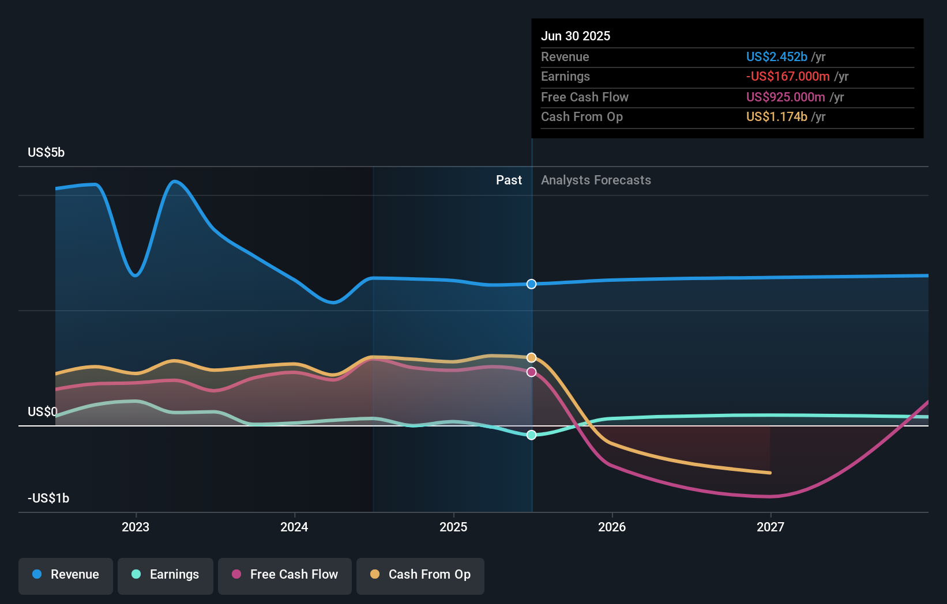Screen dimensions: 947x604
Task: Toggle the Revenue series in legend
Action: pos(66,576)
